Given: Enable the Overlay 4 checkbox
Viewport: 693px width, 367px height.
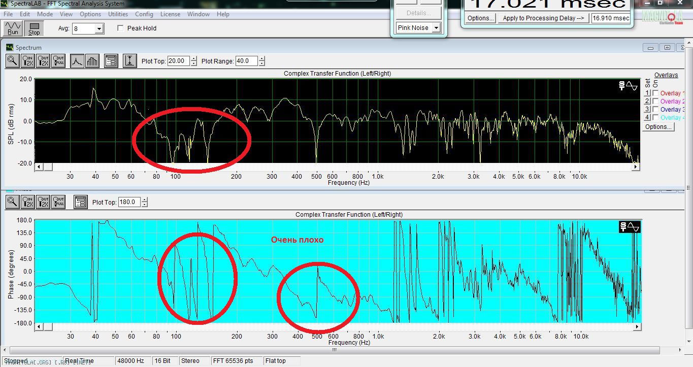Looking at the screenshot, I should (655, 118).
